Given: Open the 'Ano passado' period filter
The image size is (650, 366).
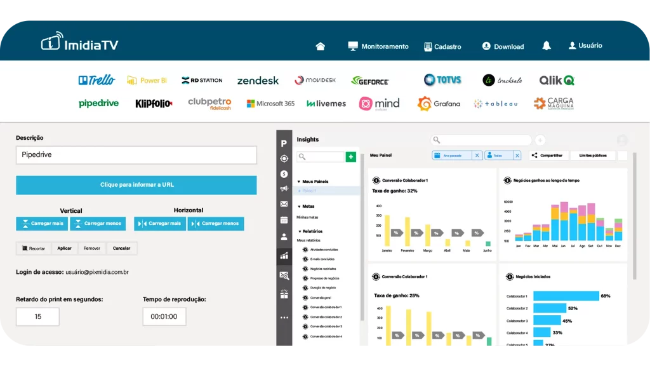Looking at the screenshot, I should click(452, 155).
